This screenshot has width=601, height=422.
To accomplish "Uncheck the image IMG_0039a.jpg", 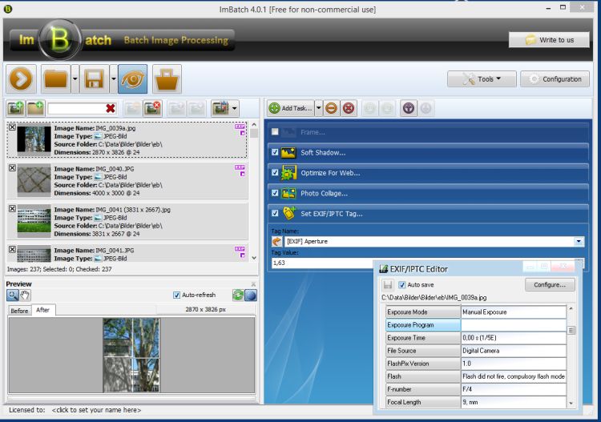I will 12,127.
